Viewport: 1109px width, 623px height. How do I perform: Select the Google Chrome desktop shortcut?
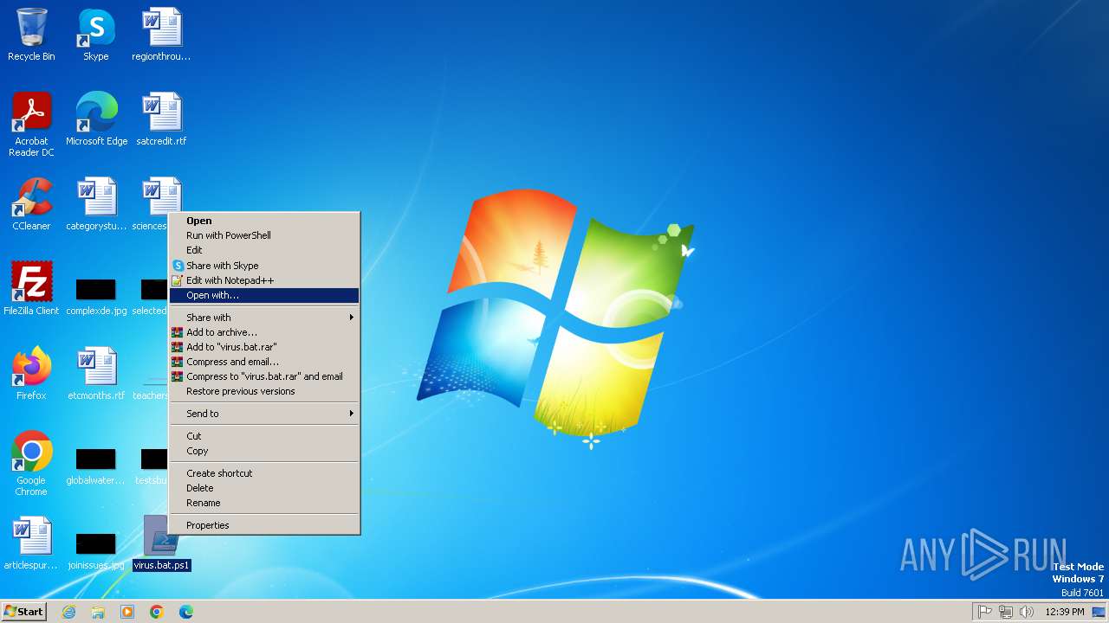coord(31,464)
